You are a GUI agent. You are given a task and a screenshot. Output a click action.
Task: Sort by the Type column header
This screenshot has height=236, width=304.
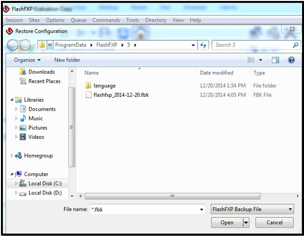[x=259, y=73]
